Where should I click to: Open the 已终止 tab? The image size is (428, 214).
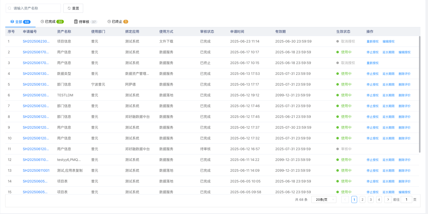[117, 22]
